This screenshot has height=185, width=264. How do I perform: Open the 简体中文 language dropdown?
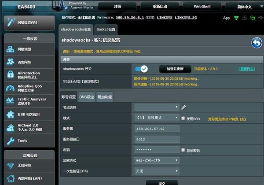[x=245, y=7]
